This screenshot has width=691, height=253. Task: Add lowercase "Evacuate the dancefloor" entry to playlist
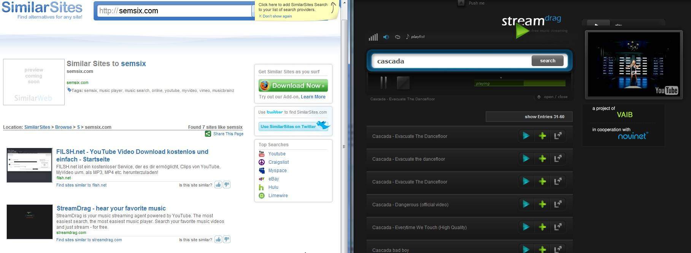click(x=542, y=158)
